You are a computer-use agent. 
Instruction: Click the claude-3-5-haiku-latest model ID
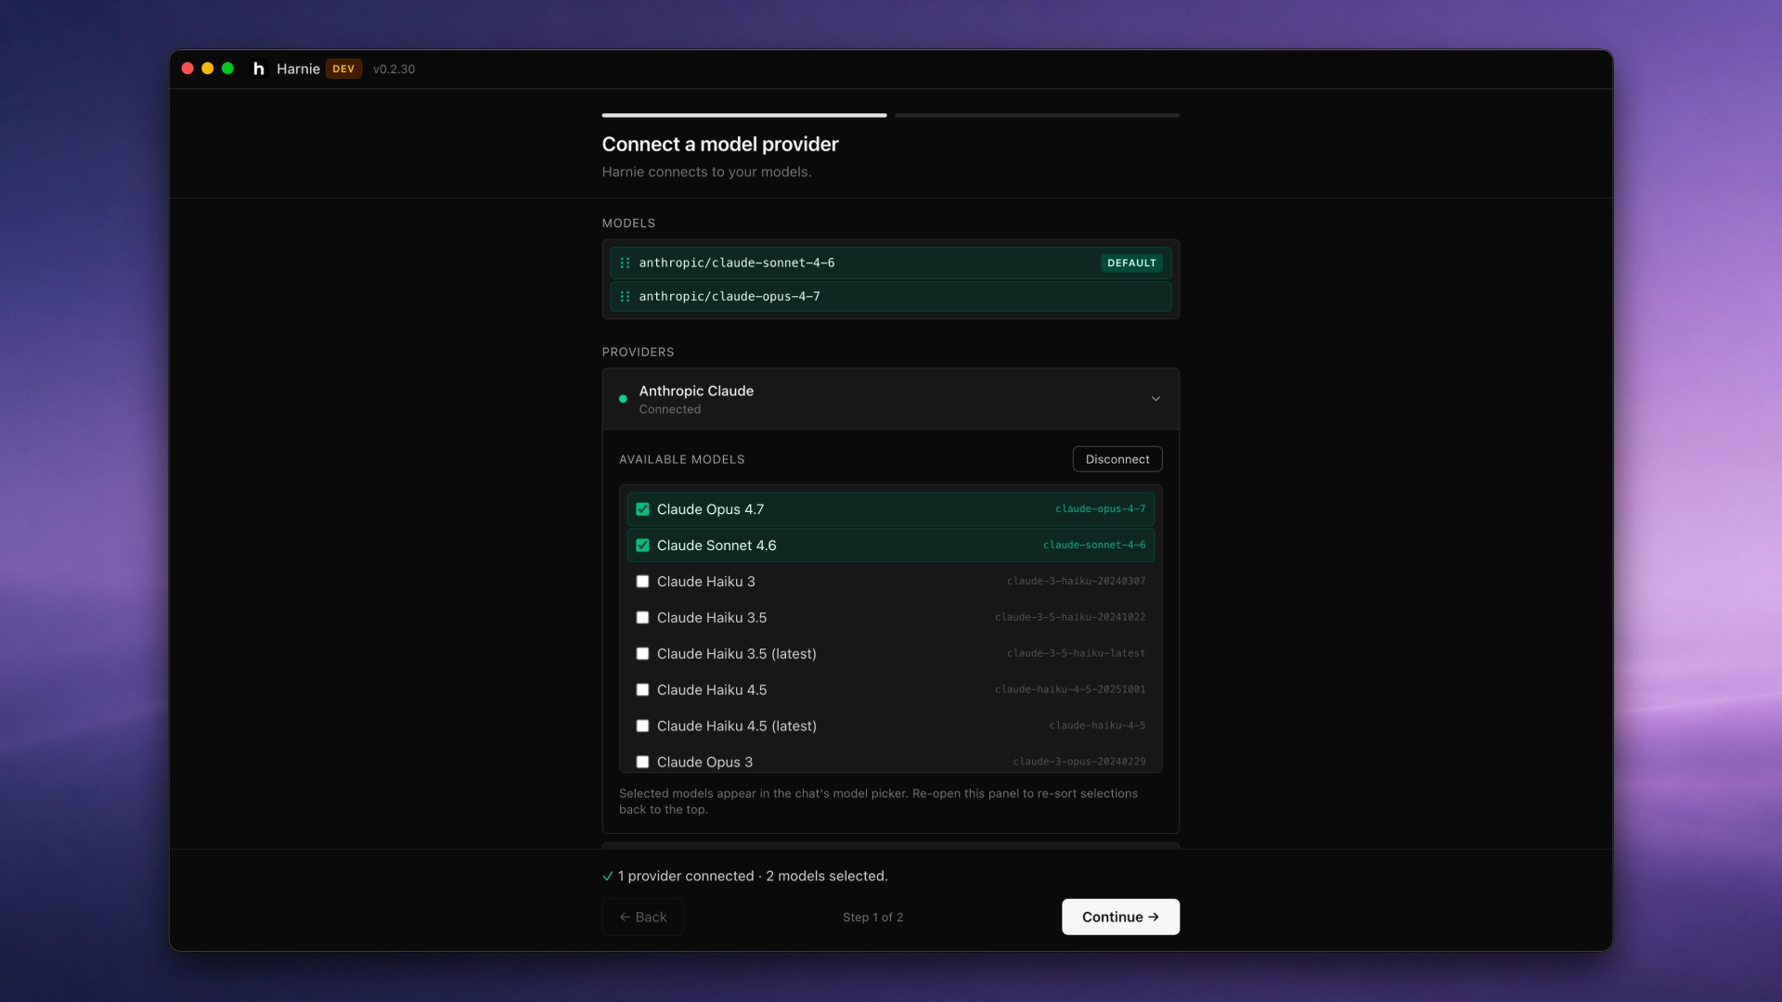1076,654
